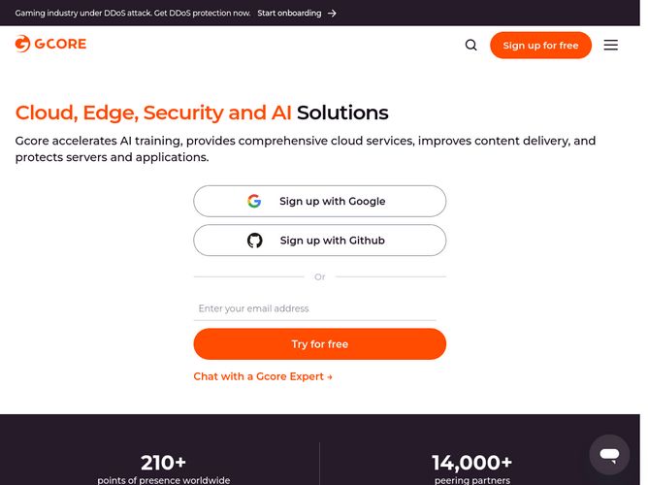The image size is (648, 485).
Task: Click the Google logo icon
Action: [254, 202]
